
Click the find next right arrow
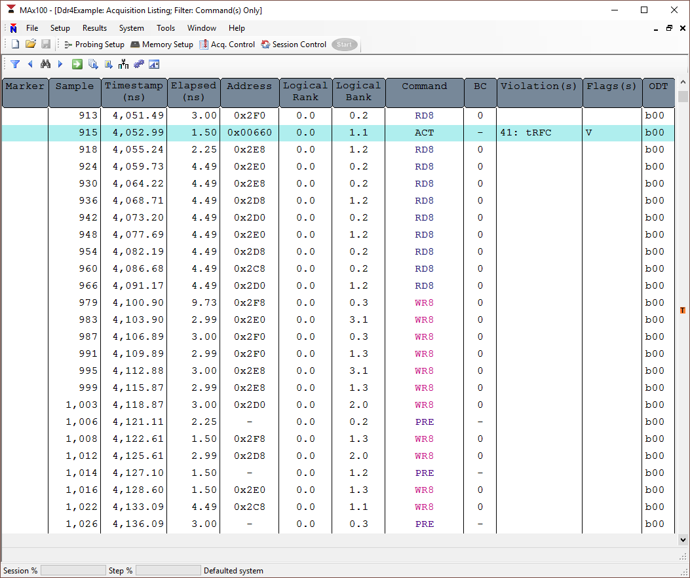point(60,64)
